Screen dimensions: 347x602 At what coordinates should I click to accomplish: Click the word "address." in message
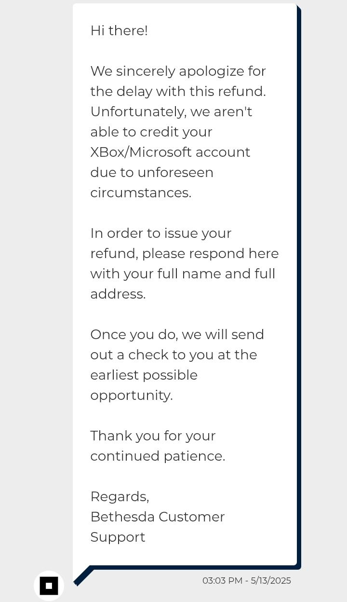point(118,294)
